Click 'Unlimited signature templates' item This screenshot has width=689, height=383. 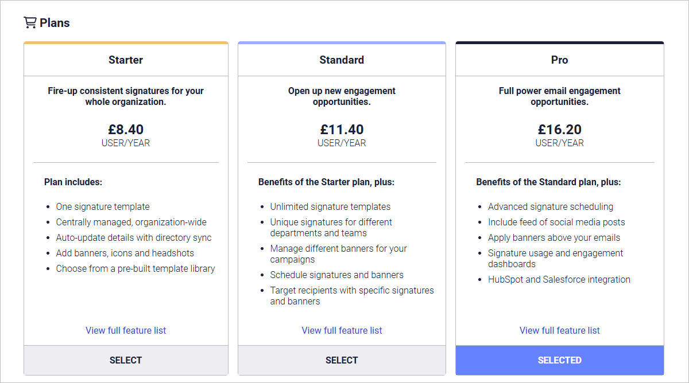click(x=330, y=207)
